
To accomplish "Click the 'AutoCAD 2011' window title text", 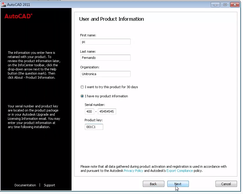I will pos(18,5).
